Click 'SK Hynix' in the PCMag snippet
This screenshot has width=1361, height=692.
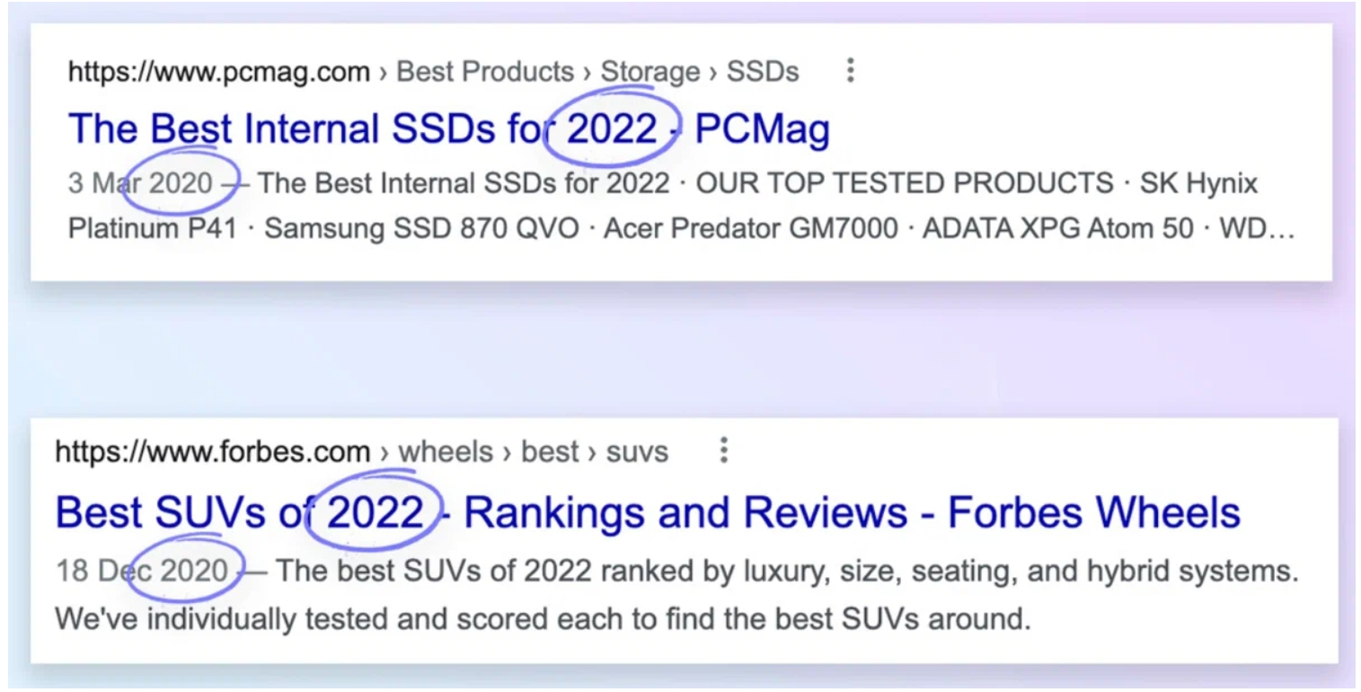[x=1198, y=183]
